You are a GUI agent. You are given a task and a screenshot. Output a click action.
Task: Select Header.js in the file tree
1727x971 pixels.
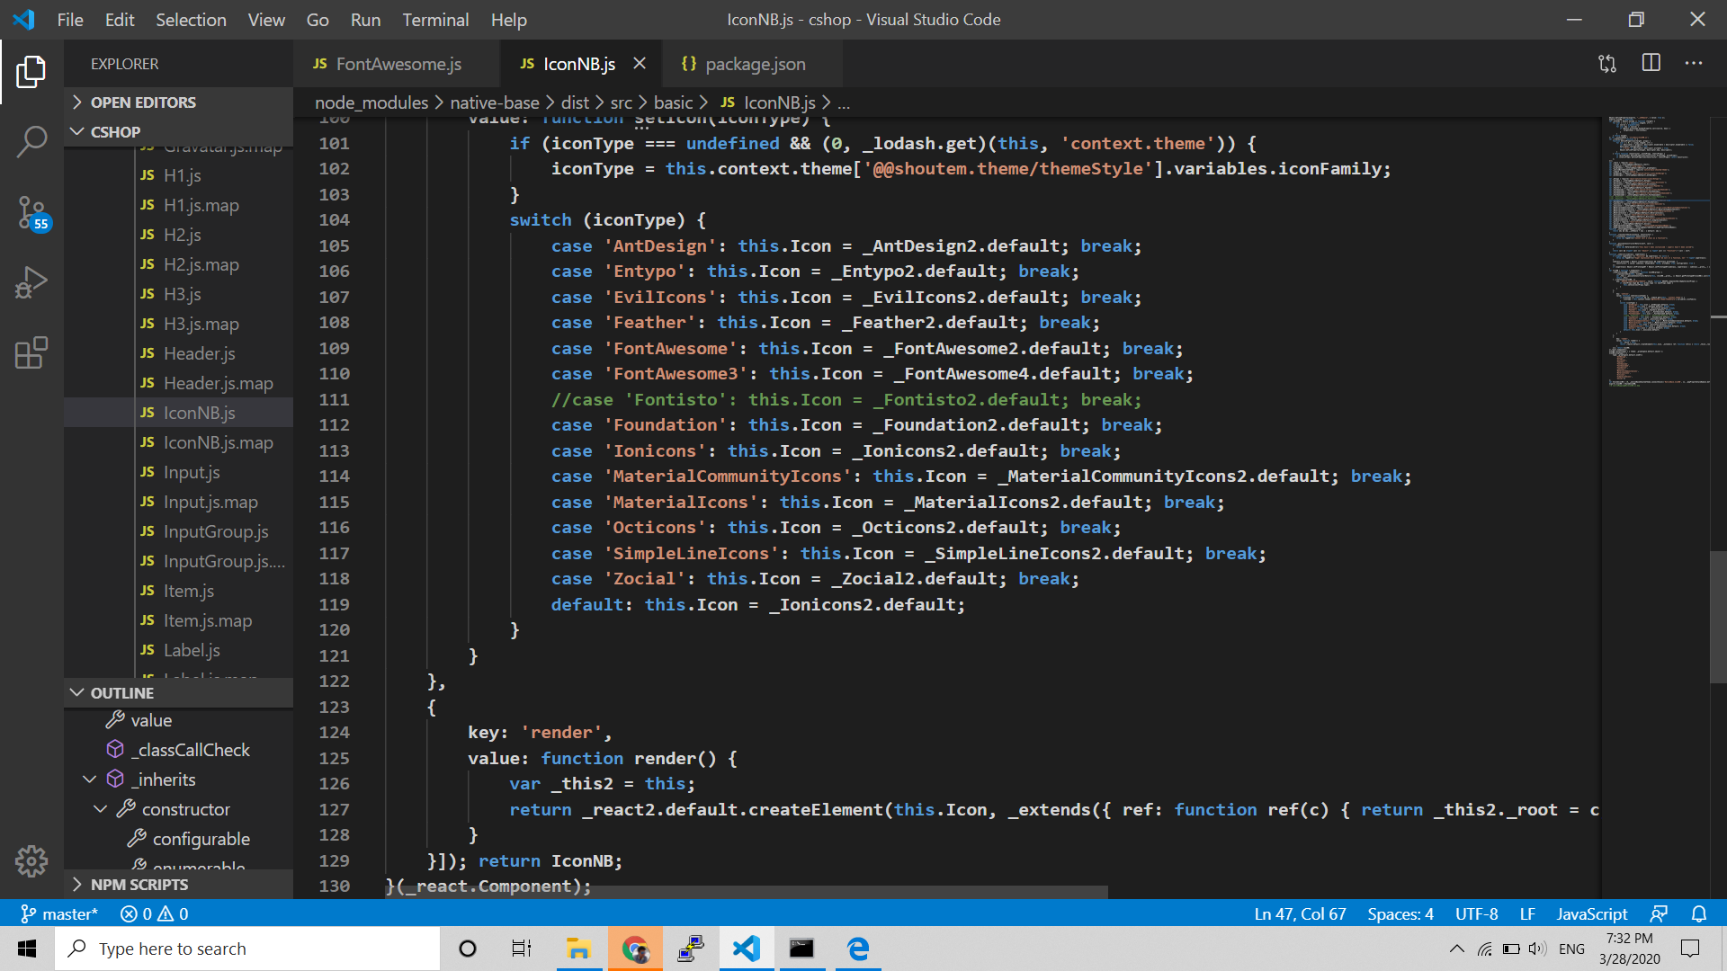click(x=200, y=353)
